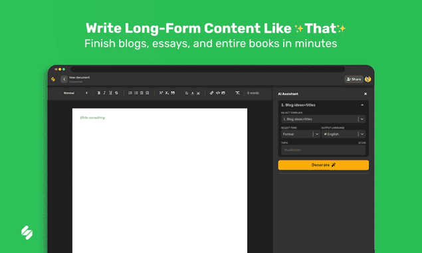Open the text alignment options

click(187, 93)
